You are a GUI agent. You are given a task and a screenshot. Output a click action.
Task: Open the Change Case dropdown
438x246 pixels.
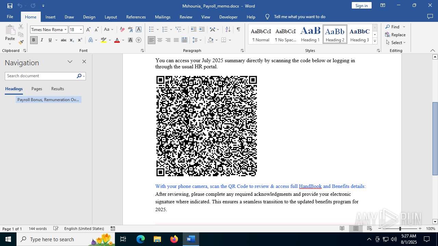point(108,29)
